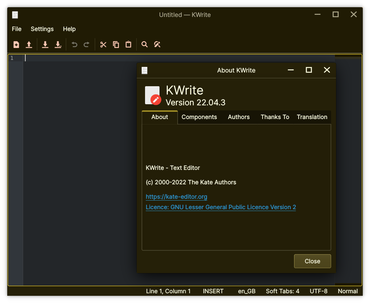Screen dimensions: 370x303
Task: Select the About tab
Action: [x=160, y=117]
